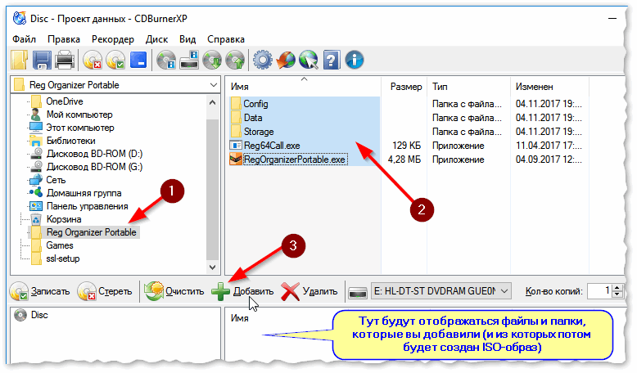The width and height of the screenshot is (637, 373).
Task: Click the CDBurnerXP title bar app icon
Action: [20, 18]
